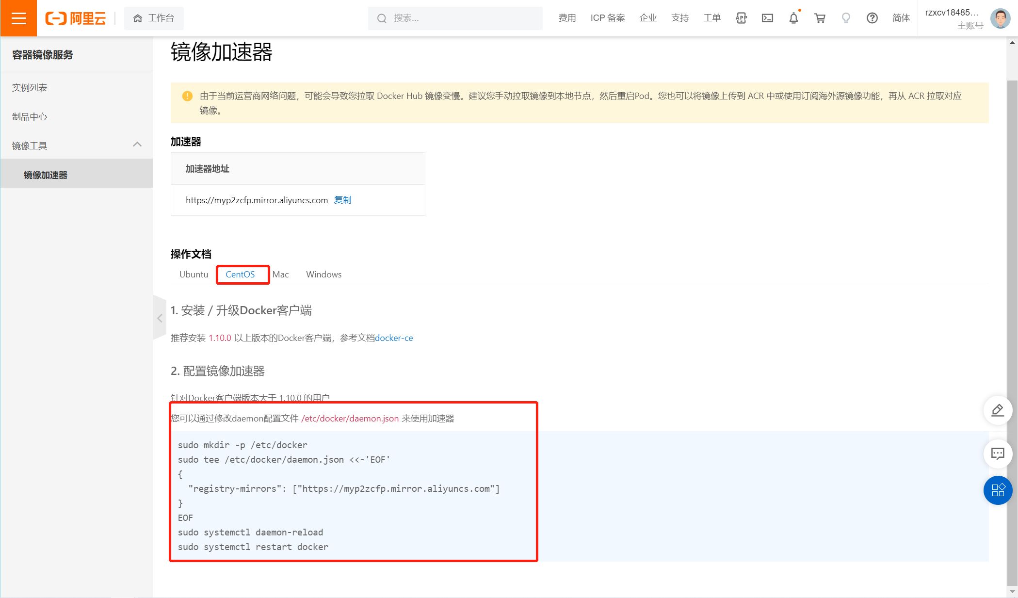Image resolution: width=1018 pixels, height=598 pixels.
Task: Click the registry-mirrors code line
Action: (x=344, y=489)
